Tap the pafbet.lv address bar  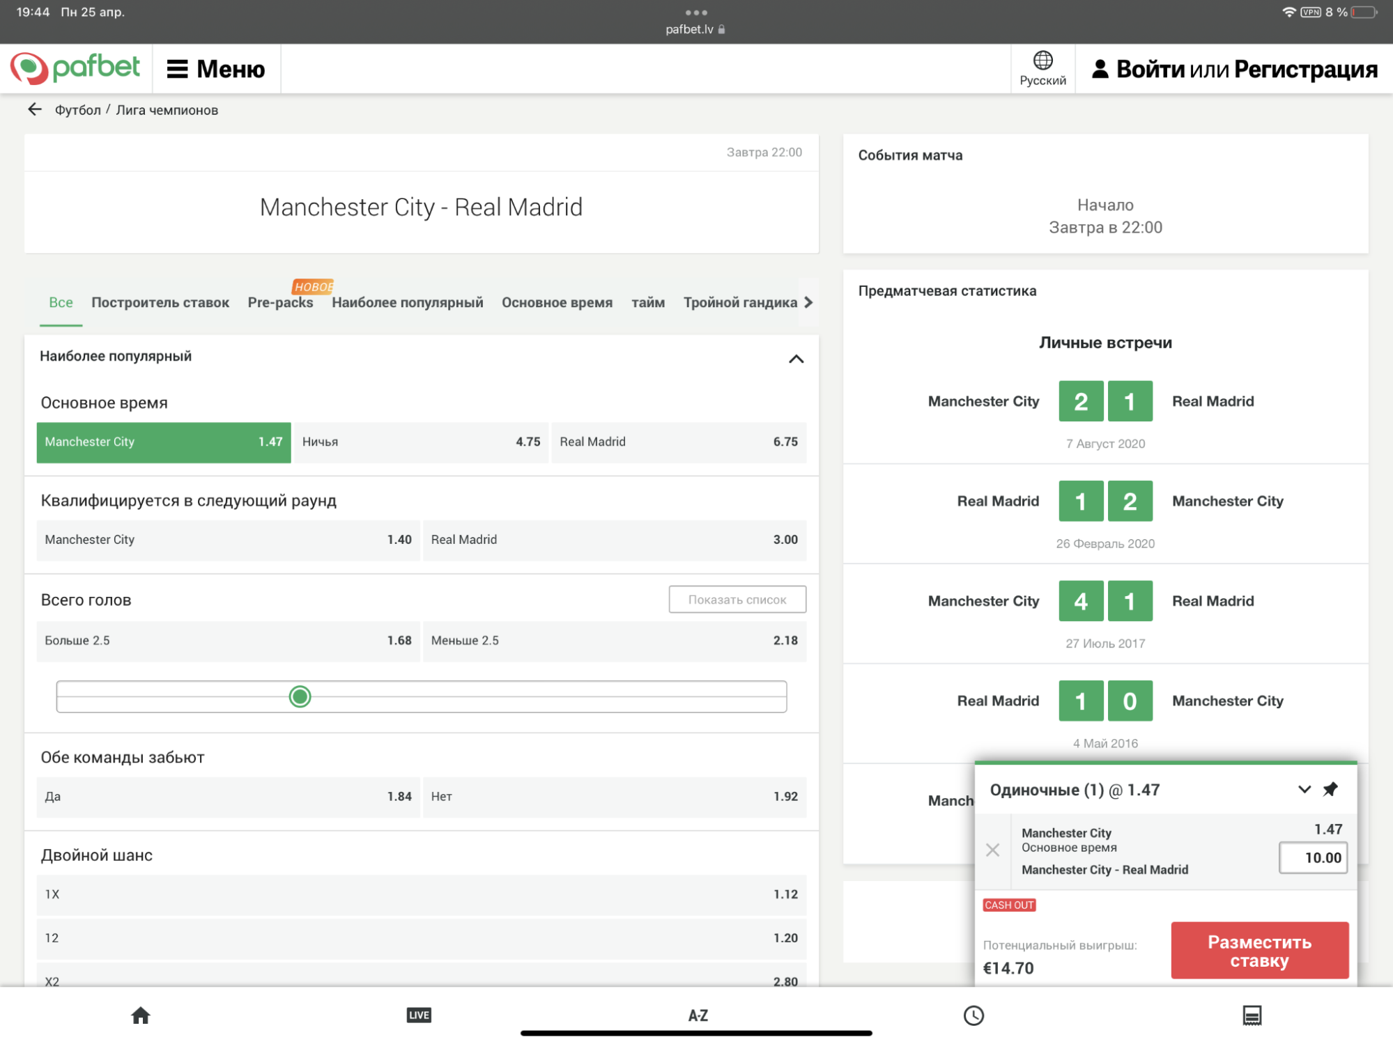pyautogui.click(x=695, y=29)
